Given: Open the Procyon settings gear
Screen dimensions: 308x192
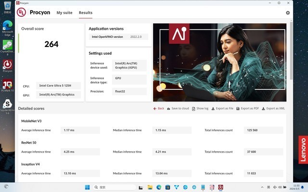Looking at the screenshot, I should pos(288,13).
